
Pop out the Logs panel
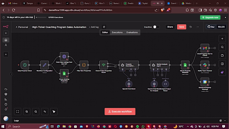click(220, 120)
